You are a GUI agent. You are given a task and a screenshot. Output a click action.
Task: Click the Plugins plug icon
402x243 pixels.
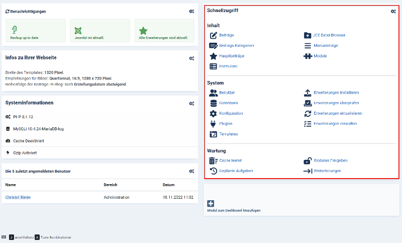coord(213,124)
